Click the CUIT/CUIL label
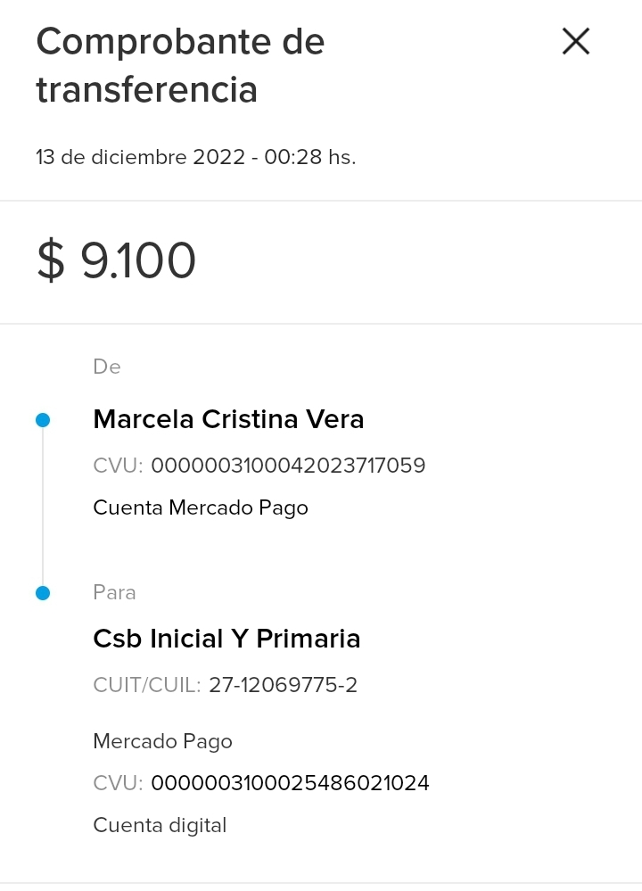 [x=147, y=685]
